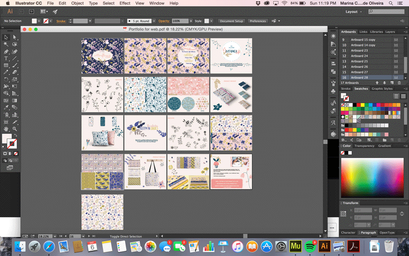The height and width of the screenshot is (256, 409).
Task: Choose the Artboard tool
Action: click(6, 122)
